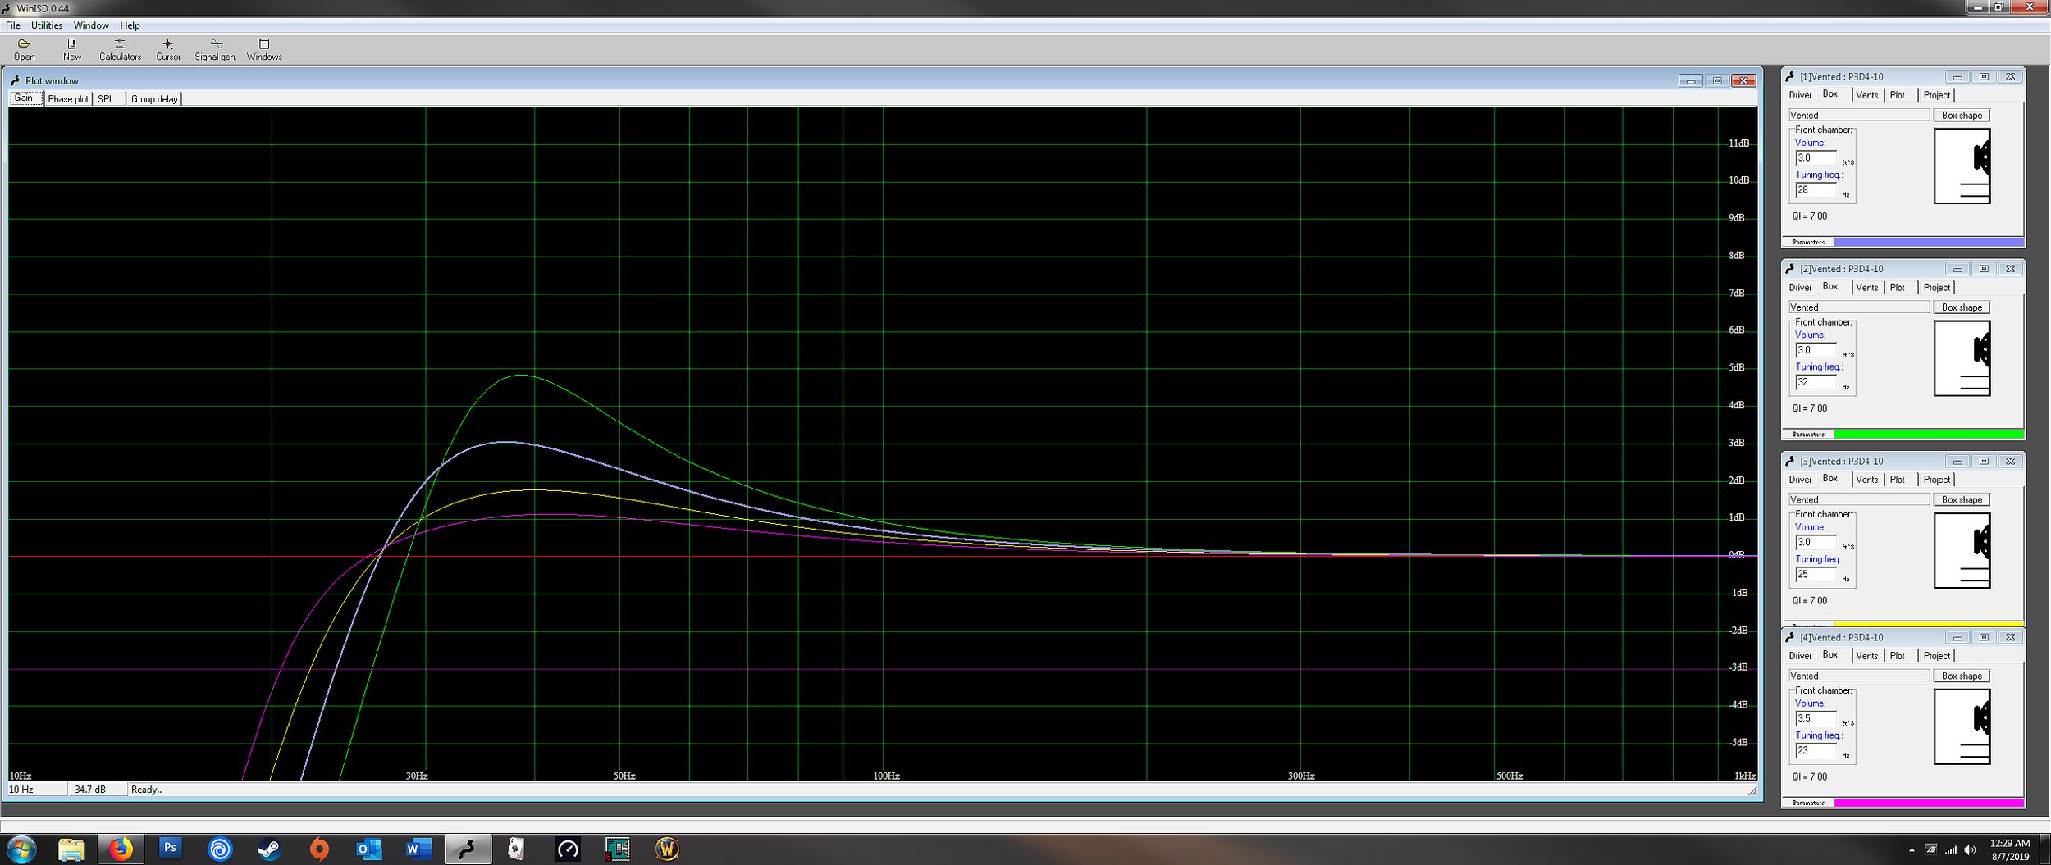This screenshot has height=865, width=2051.
Task: Switch to the Group delay tab
Action: [x=154, y=99]
